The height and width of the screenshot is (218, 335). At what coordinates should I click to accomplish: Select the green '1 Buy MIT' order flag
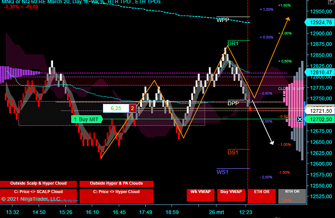pyautogui.click(x=87, y=119)
